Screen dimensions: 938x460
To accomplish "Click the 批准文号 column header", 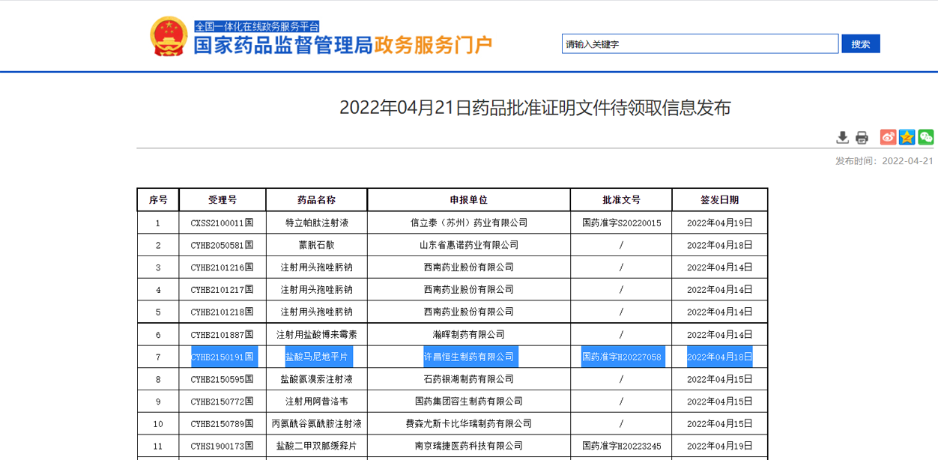I will [x=621, y=200].
